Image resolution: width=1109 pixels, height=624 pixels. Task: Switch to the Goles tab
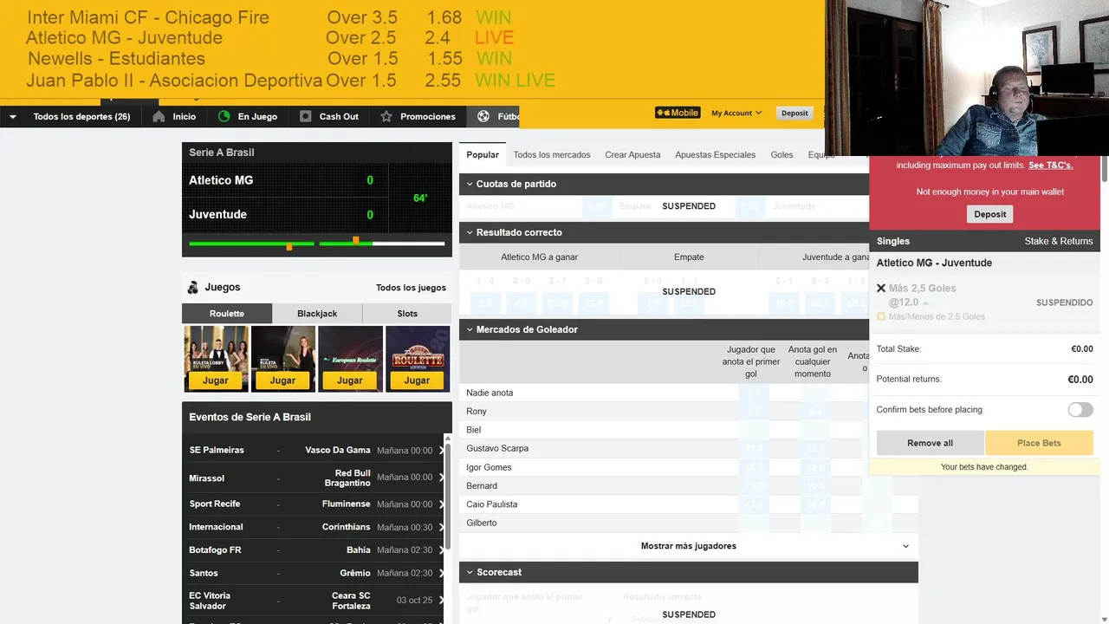coord(781,155)
